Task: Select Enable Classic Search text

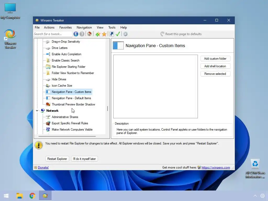Action: pyautogui.click(x=66, y=60)
